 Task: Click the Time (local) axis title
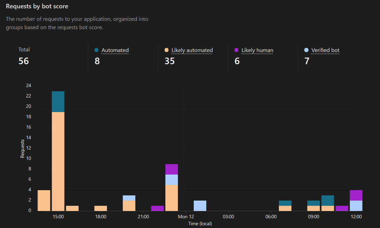coord(200,223)
